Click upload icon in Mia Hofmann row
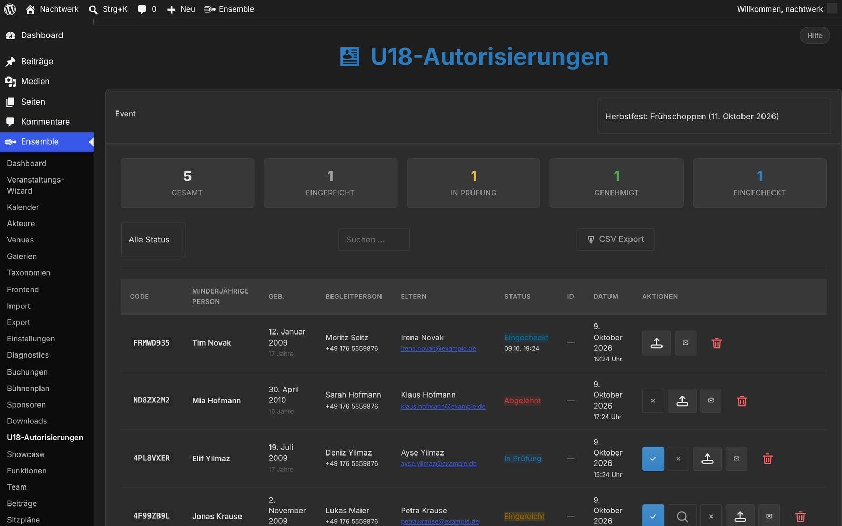This screenshot has width=842, height=526. 682,401
